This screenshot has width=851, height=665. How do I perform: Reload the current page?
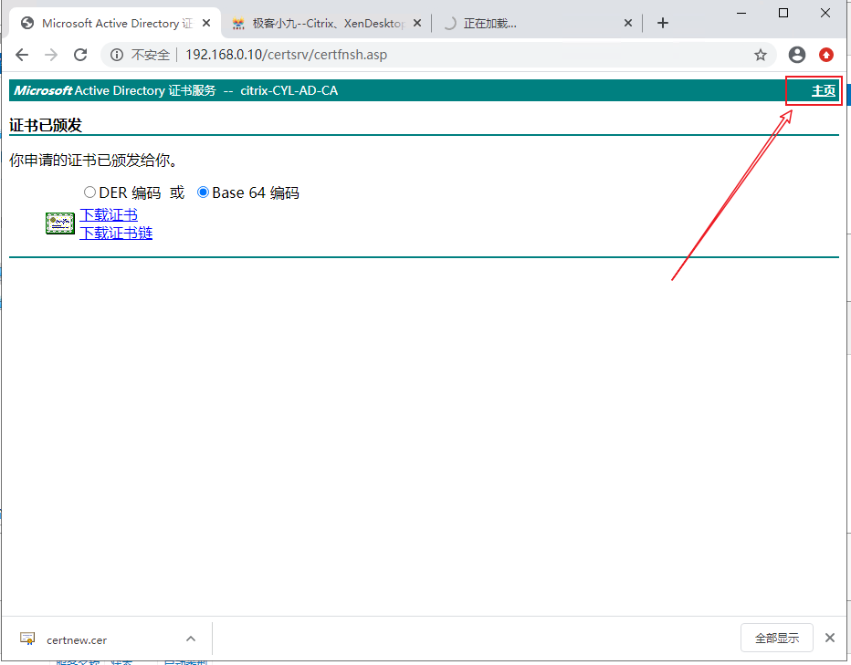coord(80,55)
